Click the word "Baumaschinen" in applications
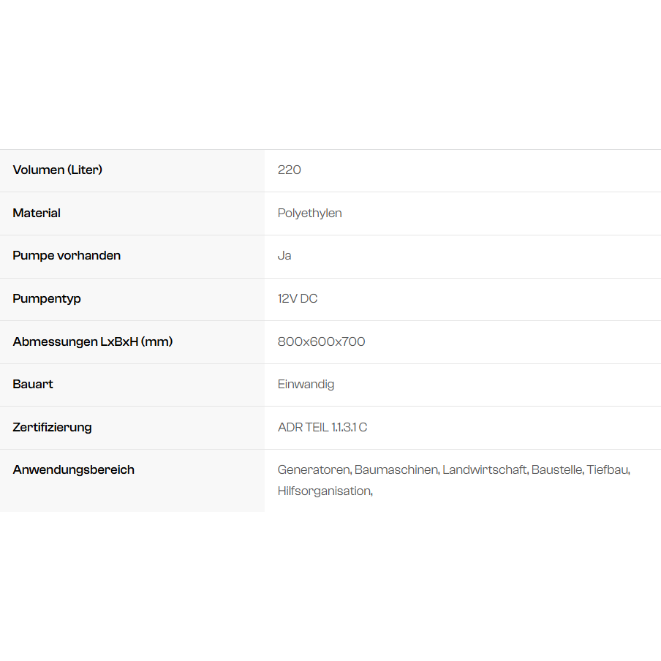The height and width of the screenshot is (661, 661). pos(396,469)
